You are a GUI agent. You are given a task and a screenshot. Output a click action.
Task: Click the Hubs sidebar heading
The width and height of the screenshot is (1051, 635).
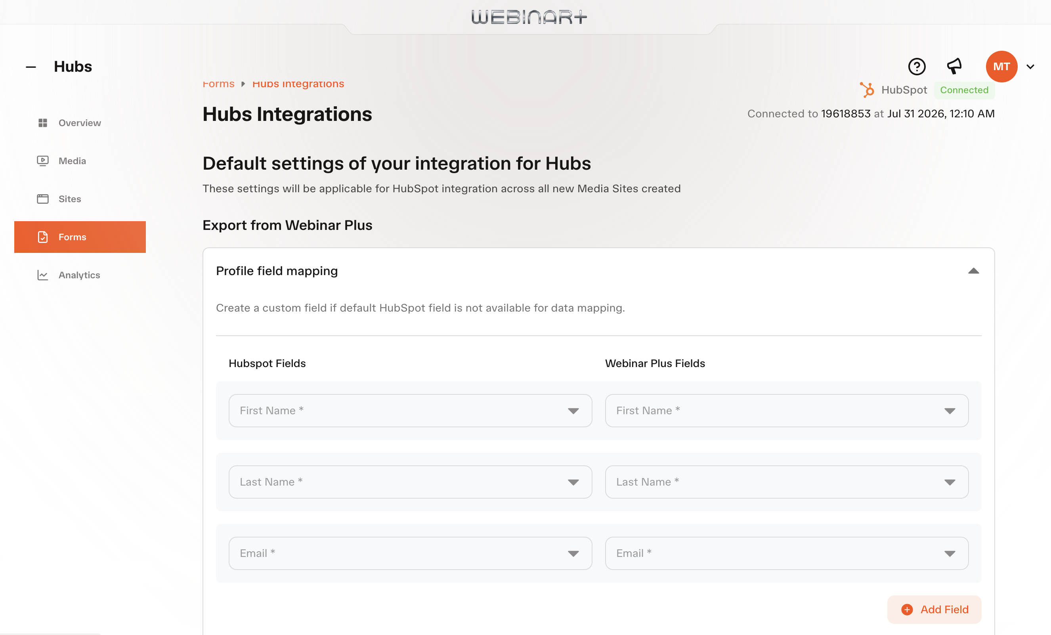point(73,67)
